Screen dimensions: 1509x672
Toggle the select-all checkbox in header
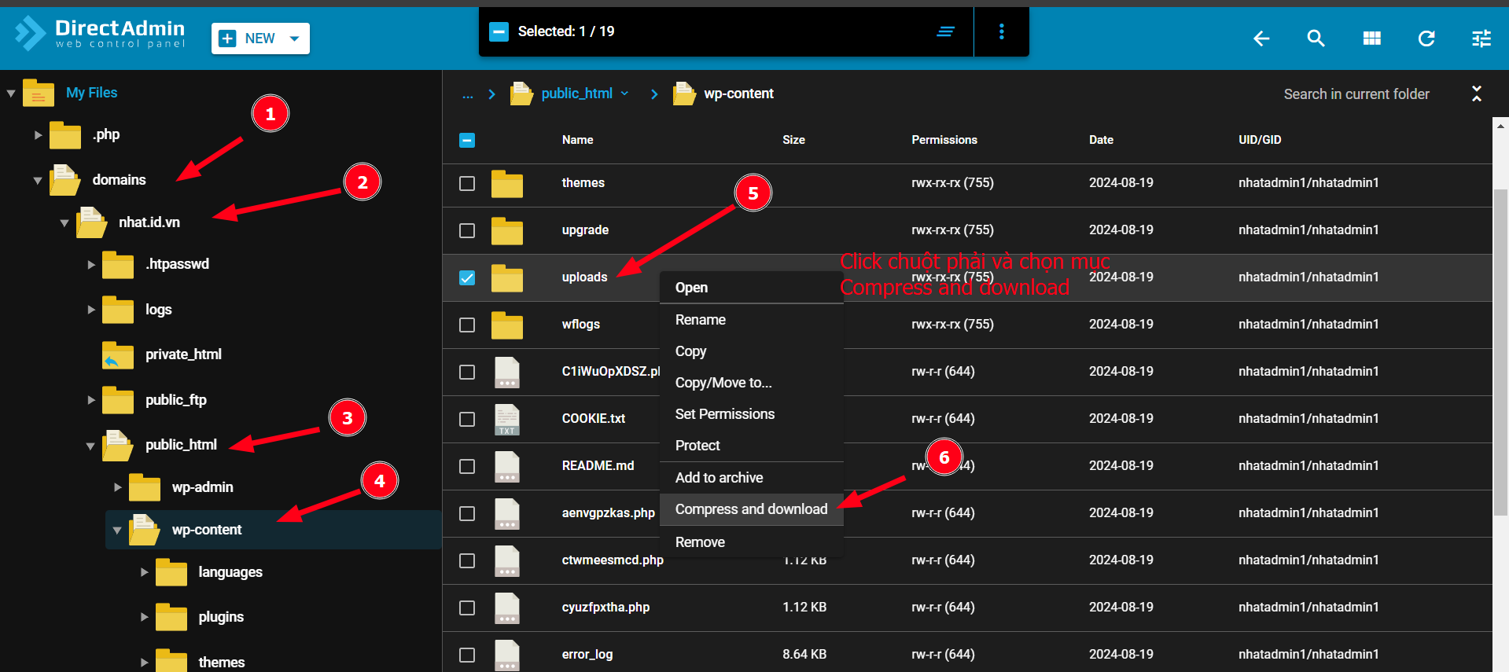[467, 140]
